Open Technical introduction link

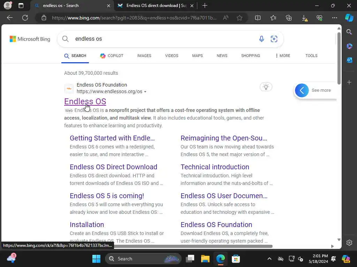coord(215,167)
